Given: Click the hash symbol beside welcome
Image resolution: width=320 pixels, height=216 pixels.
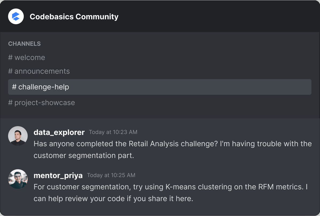Looking at the screenshot, I should point(10,57).
